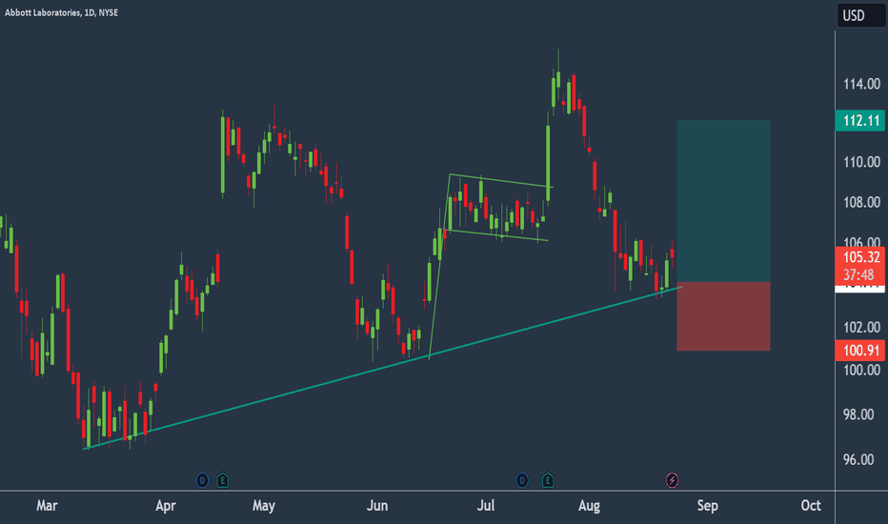The width and height of the screenshot is (888, 524).
Task: Click the 102.00 price axis label
Action: [861, 328]
